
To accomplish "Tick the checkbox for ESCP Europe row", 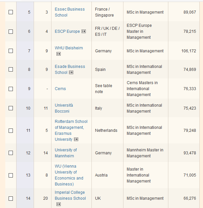I will [11, 31].
